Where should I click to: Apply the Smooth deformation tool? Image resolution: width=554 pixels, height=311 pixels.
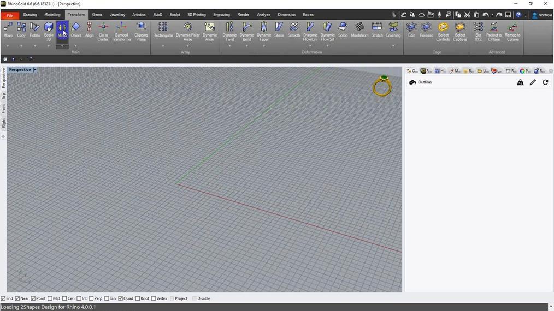tap(293, 30)
